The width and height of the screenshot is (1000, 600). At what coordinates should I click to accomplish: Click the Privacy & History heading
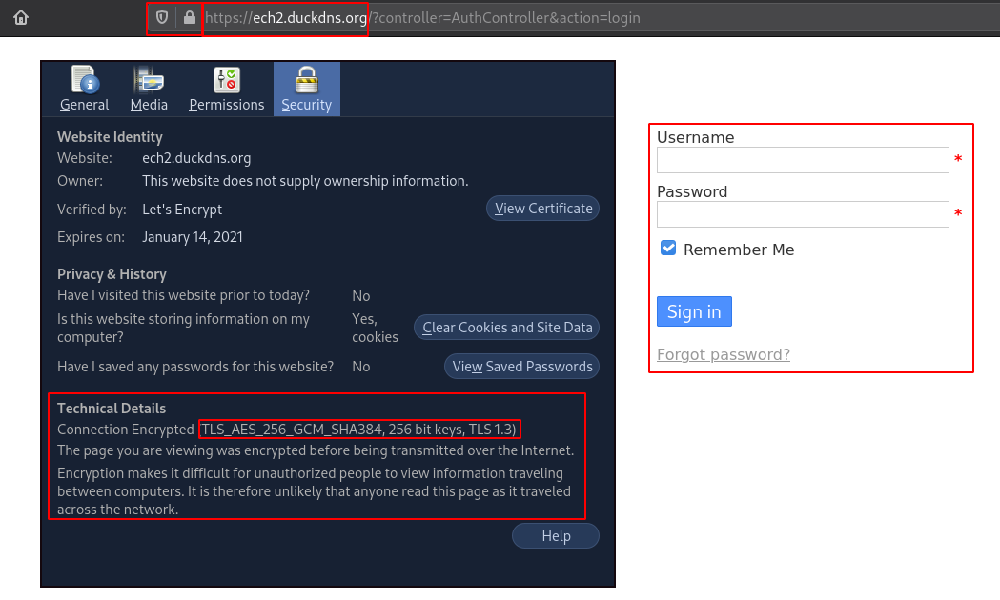(x=112, y=274)
